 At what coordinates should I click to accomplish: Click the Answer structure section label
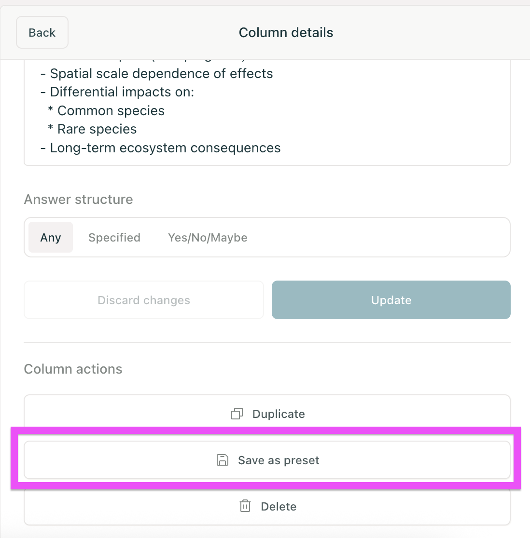click(x=78, y=200)
